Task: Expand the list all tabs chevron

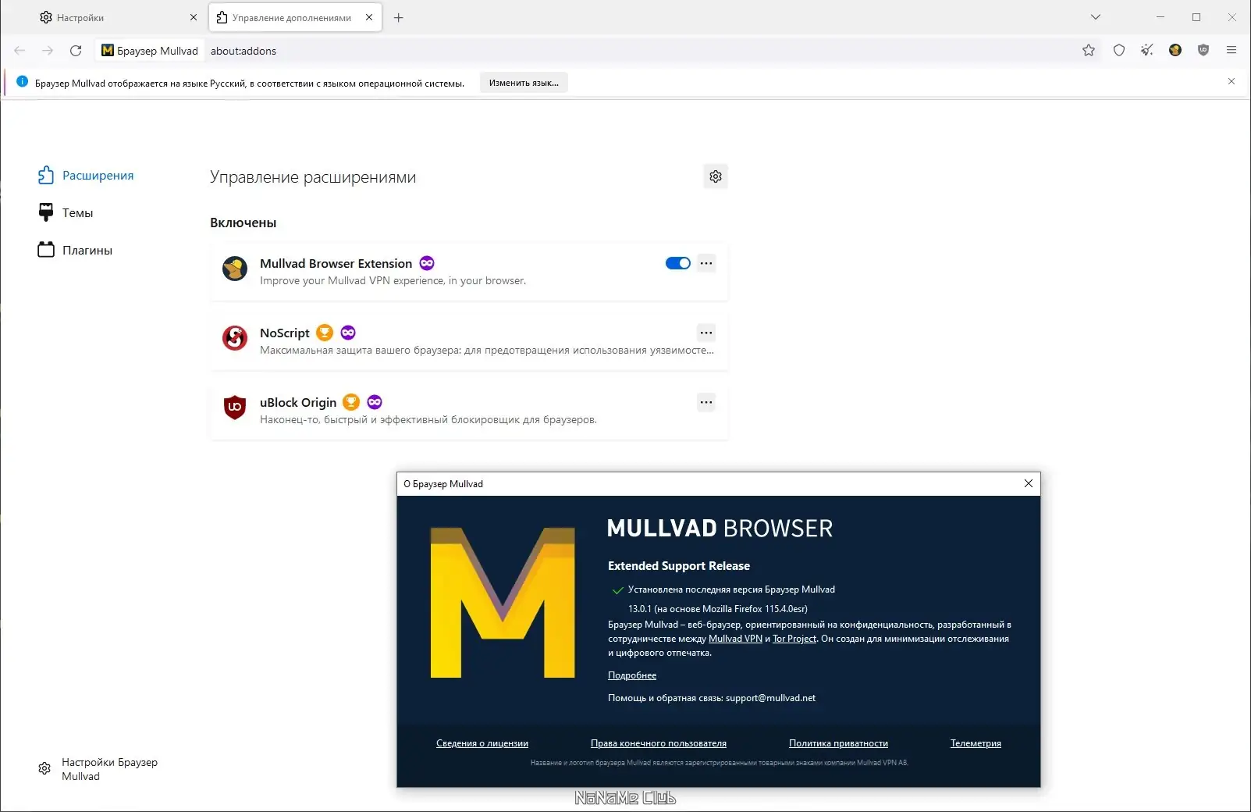Action: (1096, 17)
